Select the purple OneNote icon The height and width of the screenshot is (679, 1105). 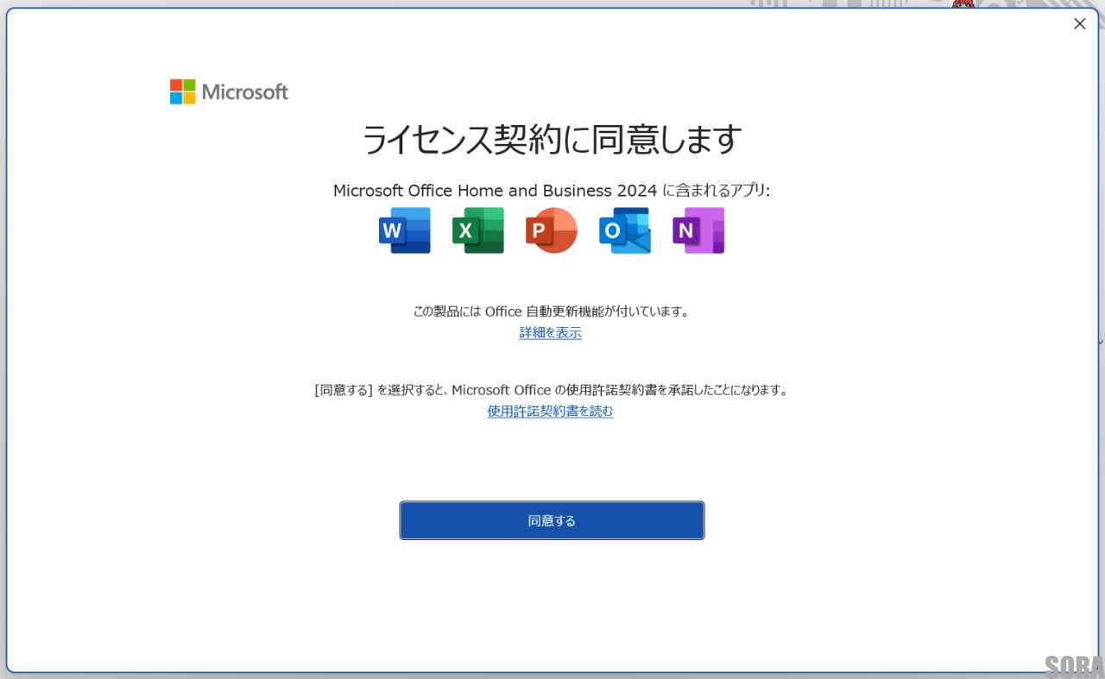[698, 230]
